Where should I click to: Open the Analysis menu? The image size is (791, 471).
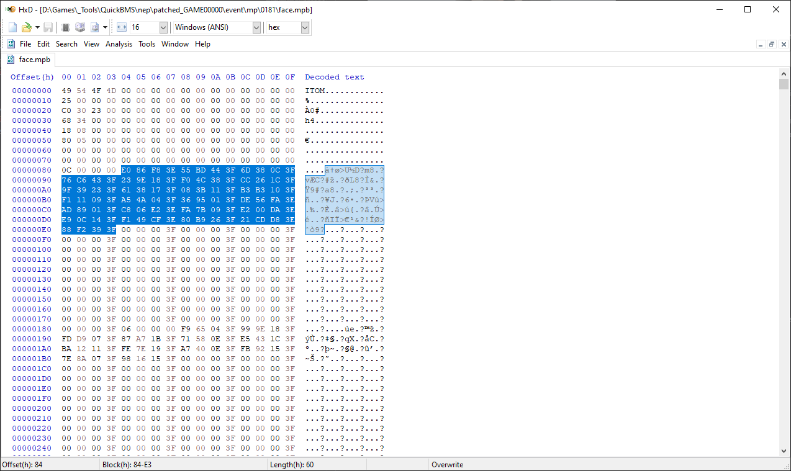point(119,44)
